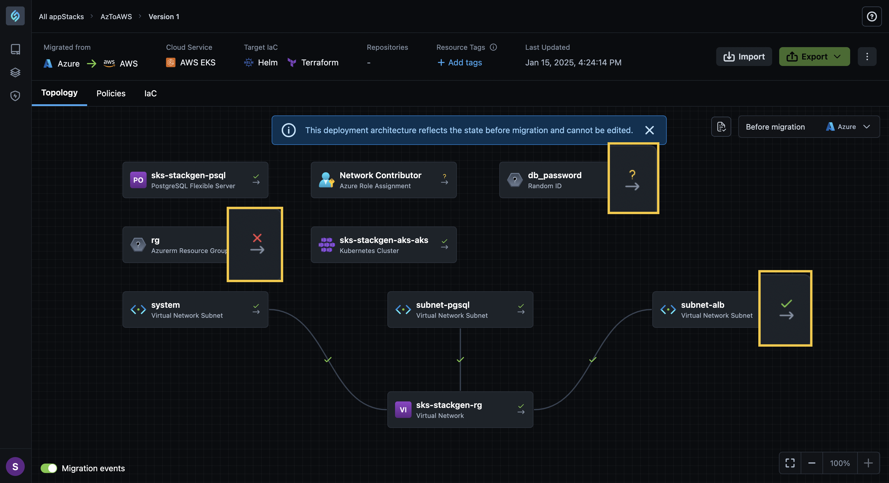Image resolution: width=889 pixels, height=483 pixels.
Task: Click the info icon in the banner
Action: pos(288,130)
